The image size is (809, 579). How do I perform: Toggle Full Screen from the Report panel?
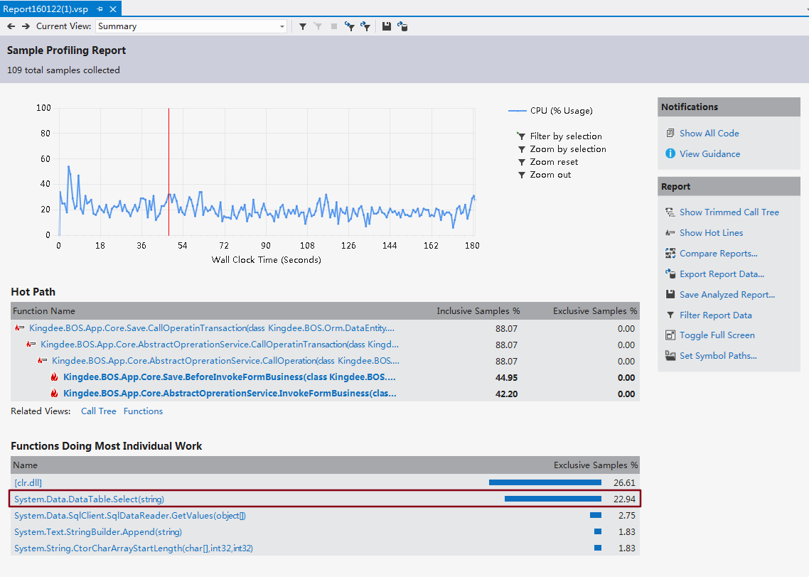pos(670,335)
